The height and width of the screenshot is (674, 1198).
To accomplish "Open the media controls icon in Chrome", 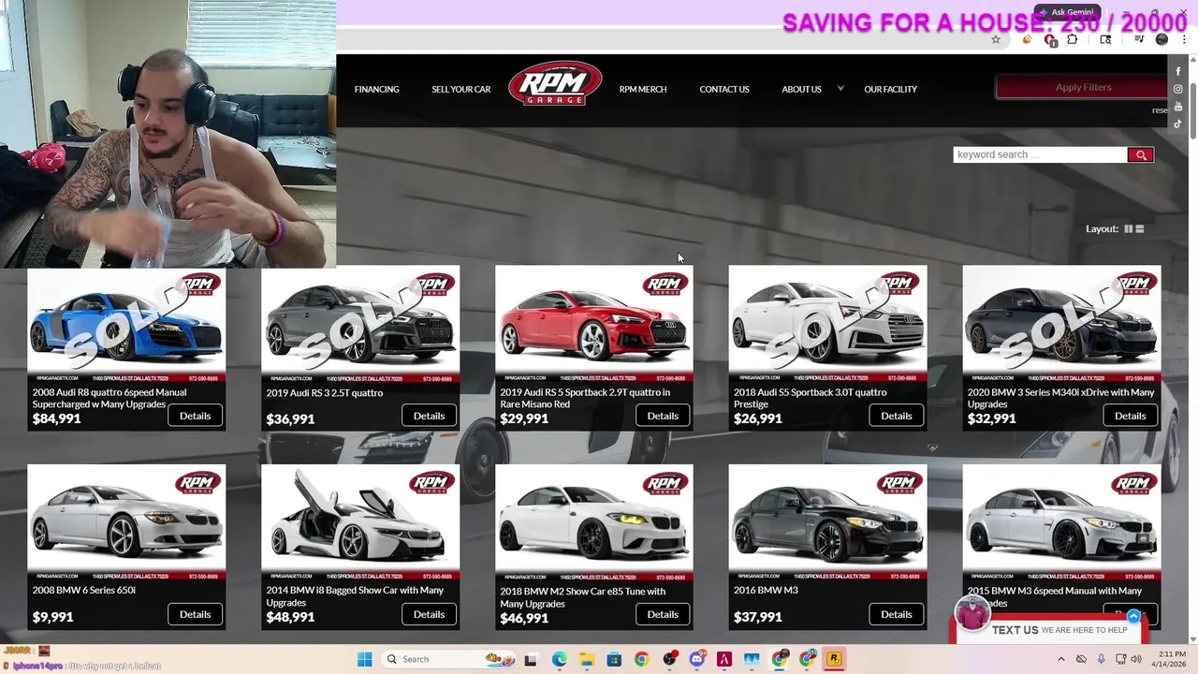I will click(1139, 39).
